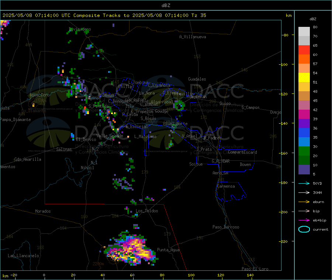The height and width of the screenshot is (280, 332).
Task: Click the Lag.Llancanelo label
Action: pos(23,256)
